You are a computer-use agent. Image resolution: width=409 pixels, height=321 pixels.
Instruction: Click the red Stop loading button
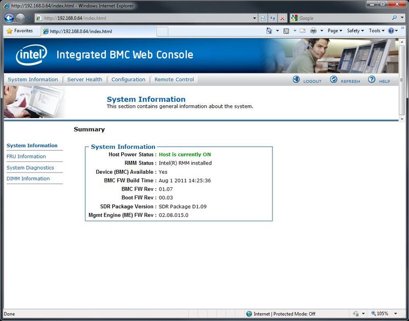[282, 18]
